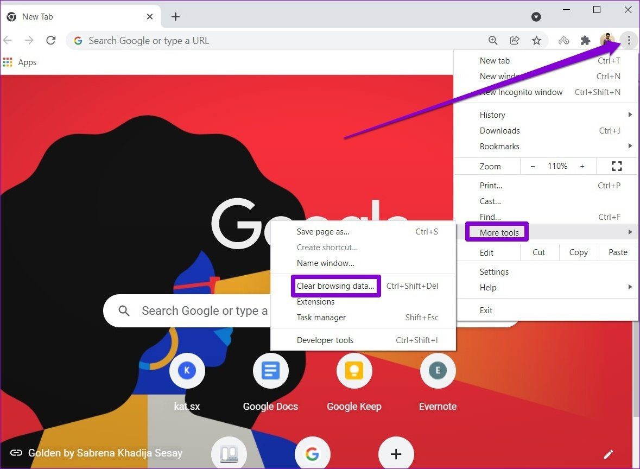The height and width of the screenshot is (469, 640).
Task: Open Downloads from the menu
Action: [x=546, y=131]
